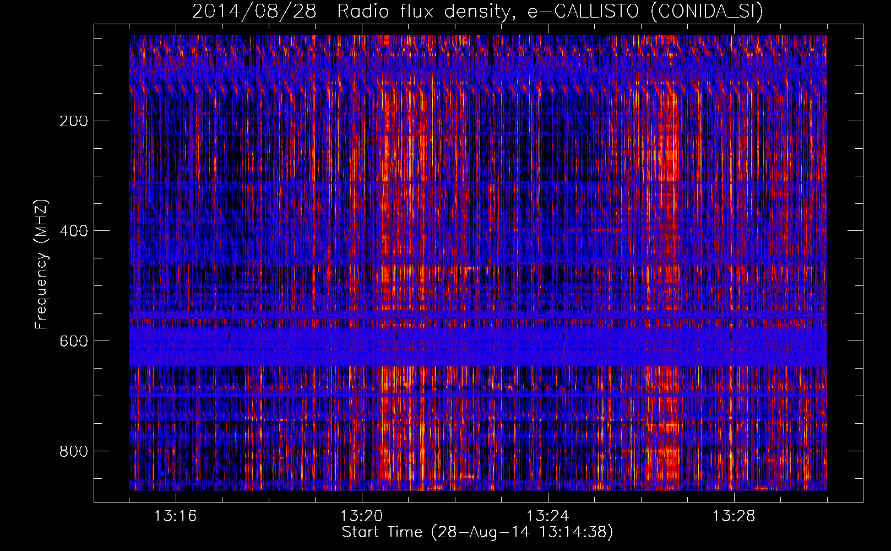
Task: Click the wide blue interference band near 600 MHz
Action: (x=478, y=346)
